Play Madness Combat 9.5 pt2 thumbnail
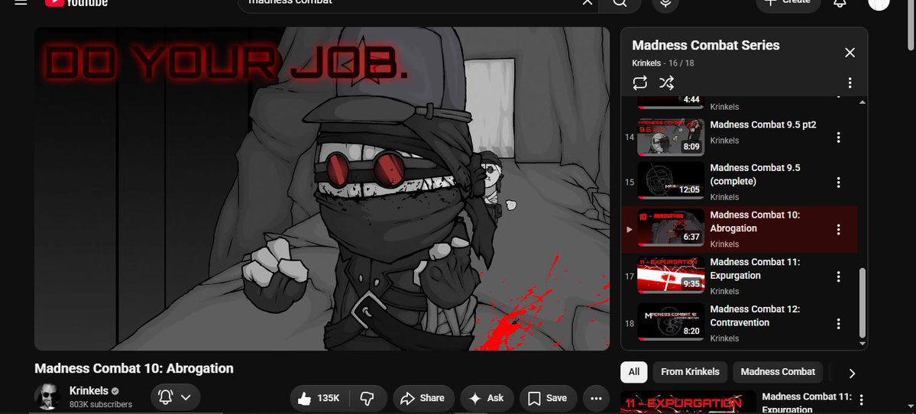The height and width of the screenshot is (414, 916). pyautogui.click(x=671, y=137)
